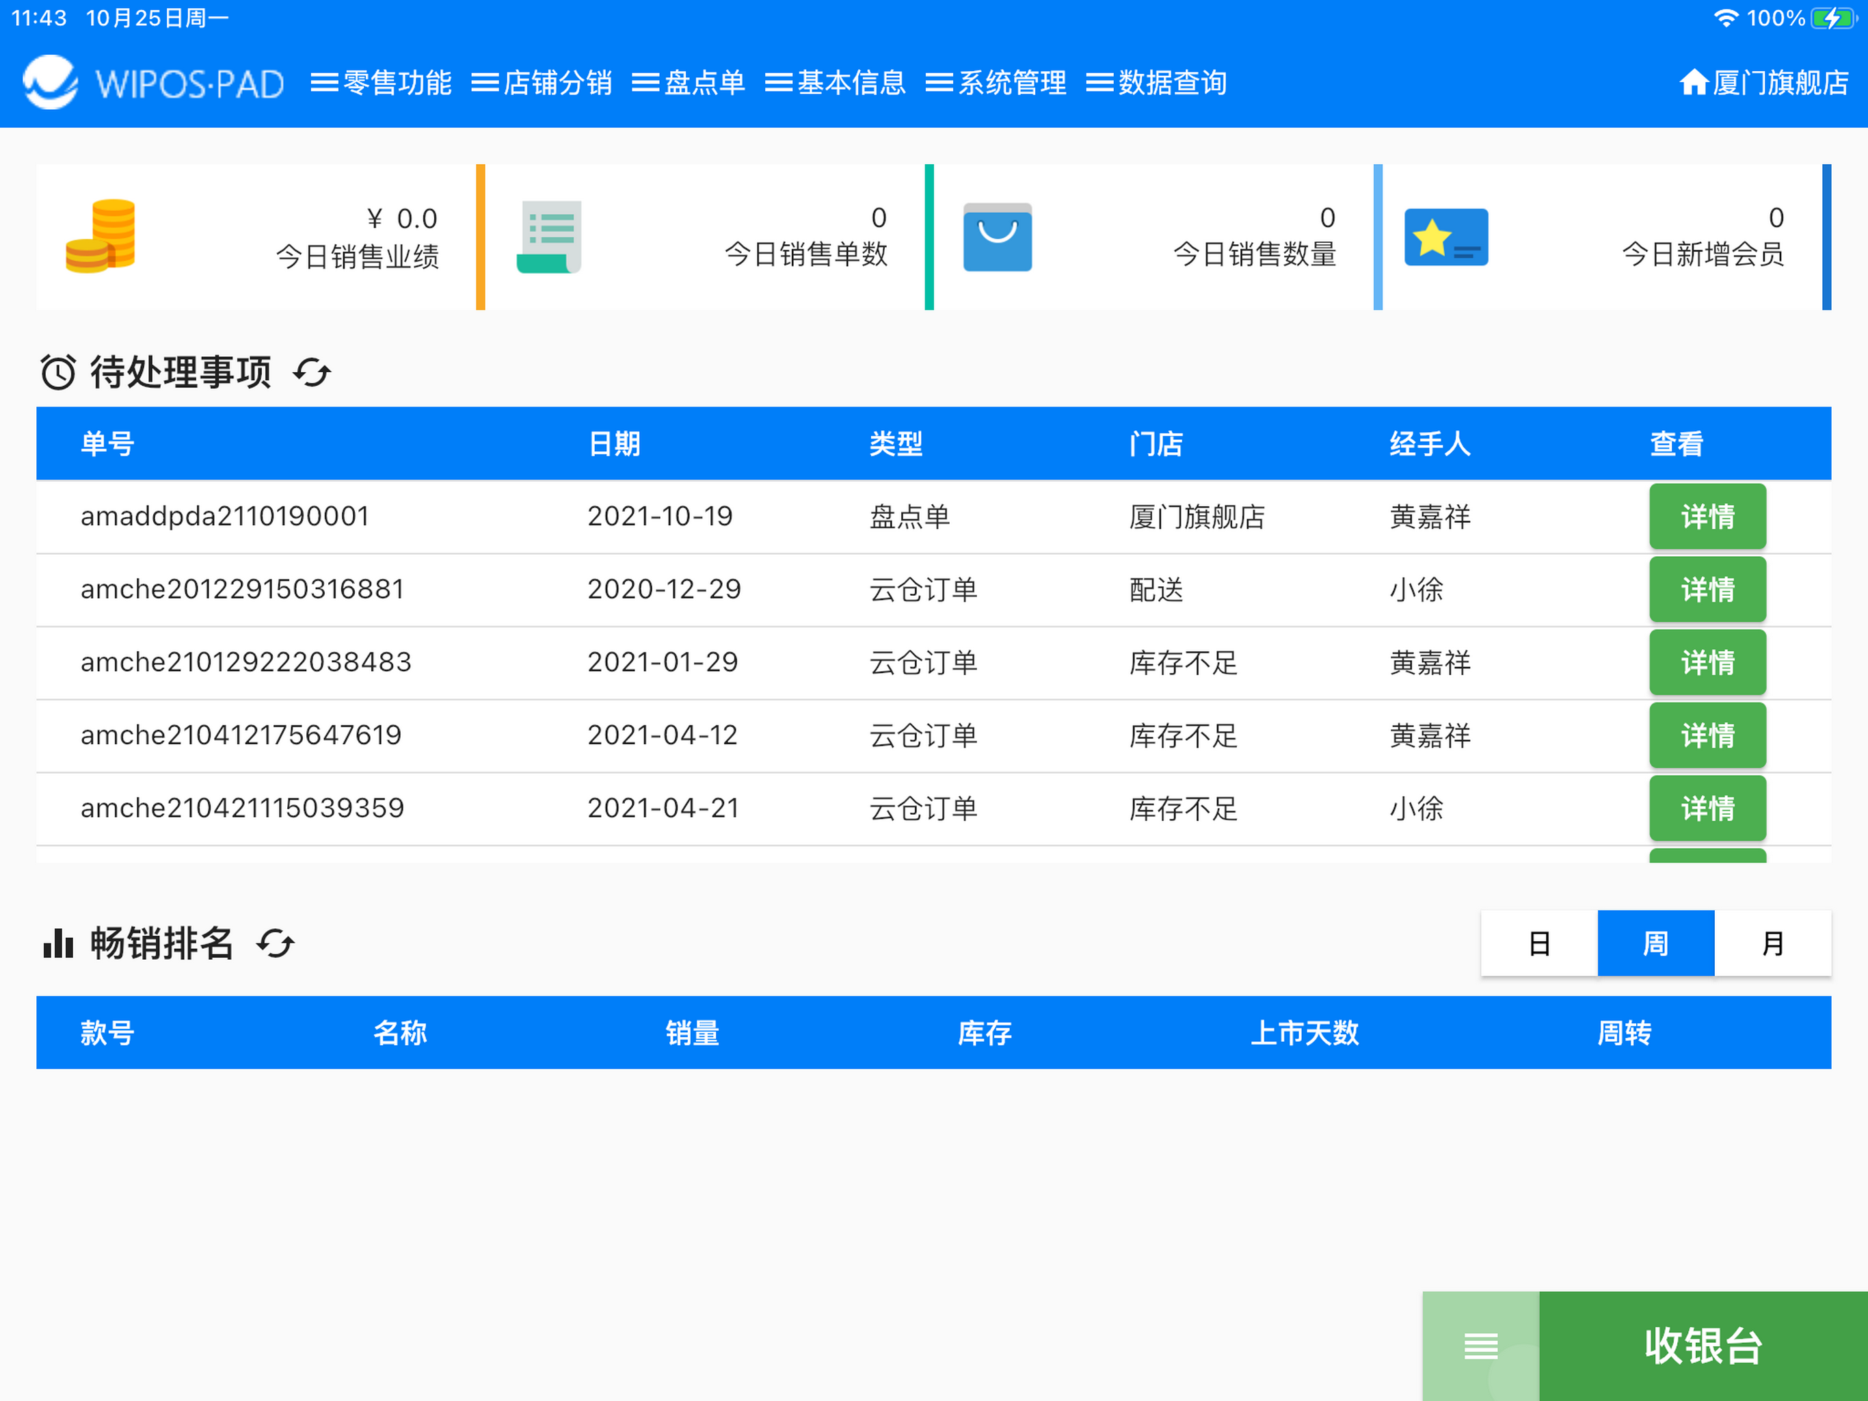Select the 周 ranking period
Image resolution: width=1868 pixels, height=1401 pixels.
(1655, 943)
